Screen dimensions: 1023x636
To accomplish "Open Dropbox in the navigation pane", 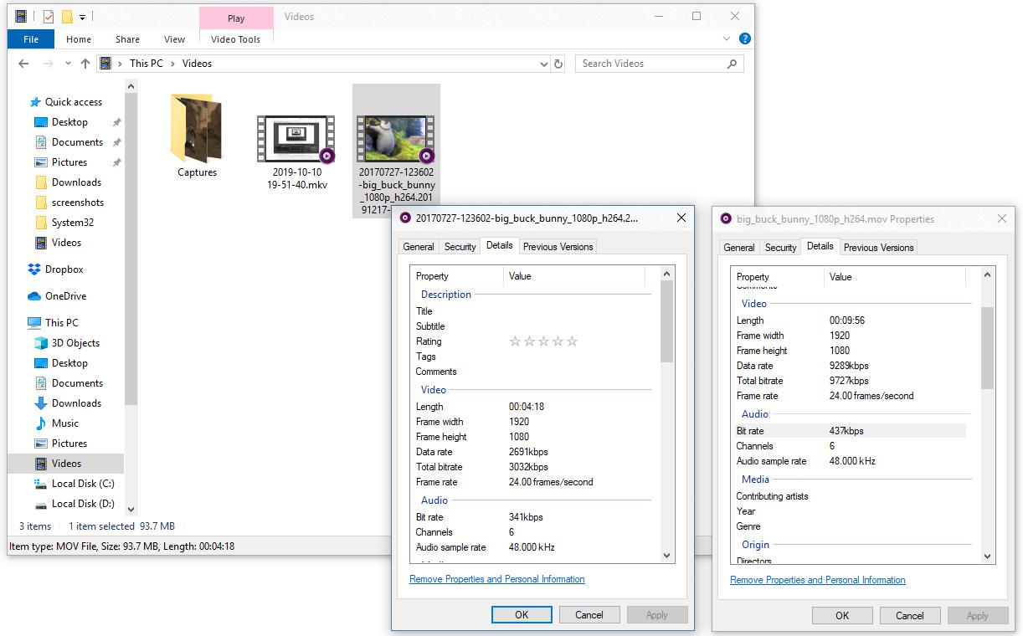I will [64, 269].
